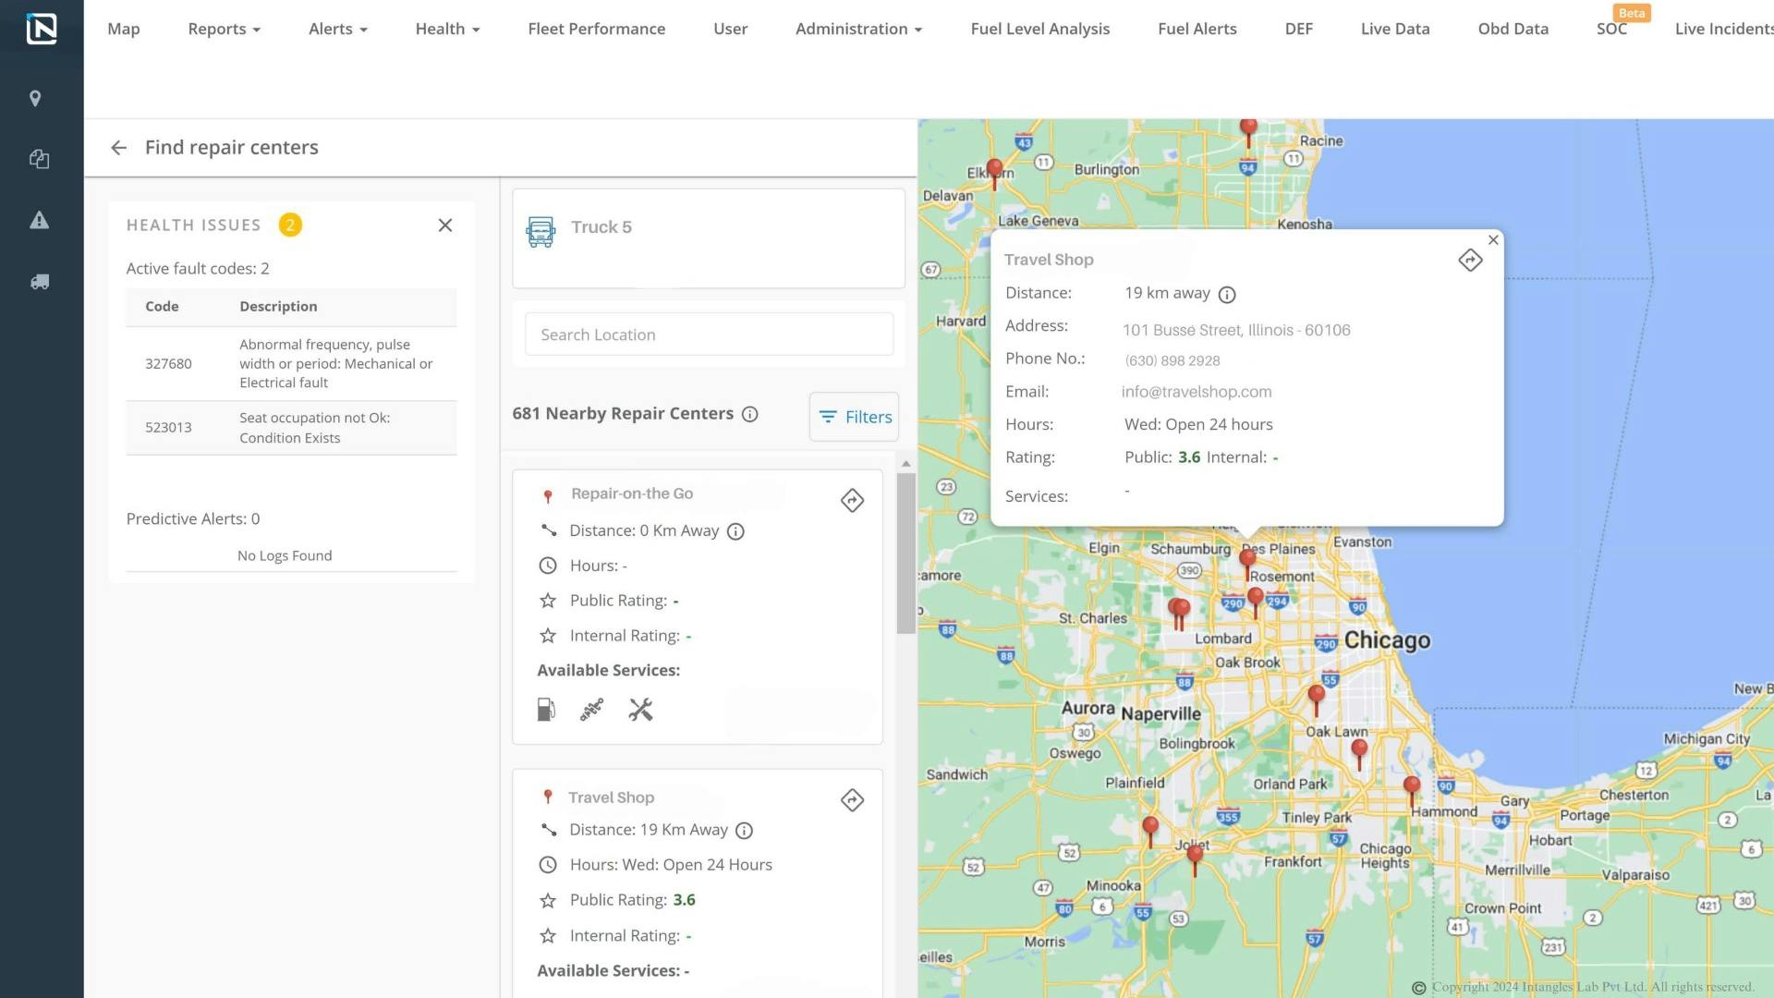
Task: Close the Health Issues panel
Action: point(444,225)
